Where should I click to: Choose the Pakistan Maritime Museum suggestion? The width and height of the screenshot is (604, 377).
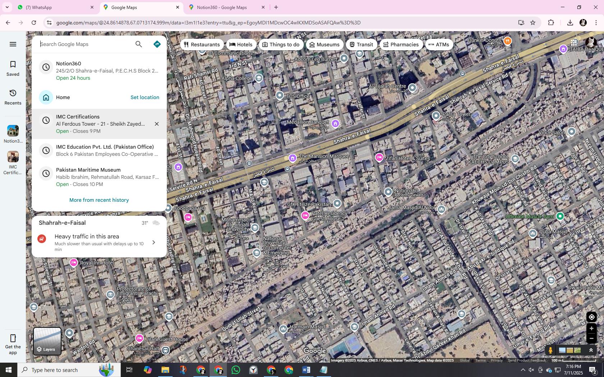point(99,177)
